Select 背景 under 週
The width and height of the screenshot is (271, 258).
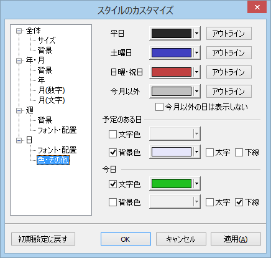[x=45, y=120]
